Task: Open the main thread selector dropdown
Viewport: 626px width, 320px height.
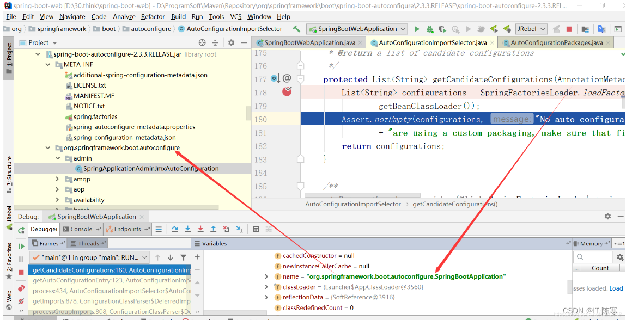Action: (90, 257)
